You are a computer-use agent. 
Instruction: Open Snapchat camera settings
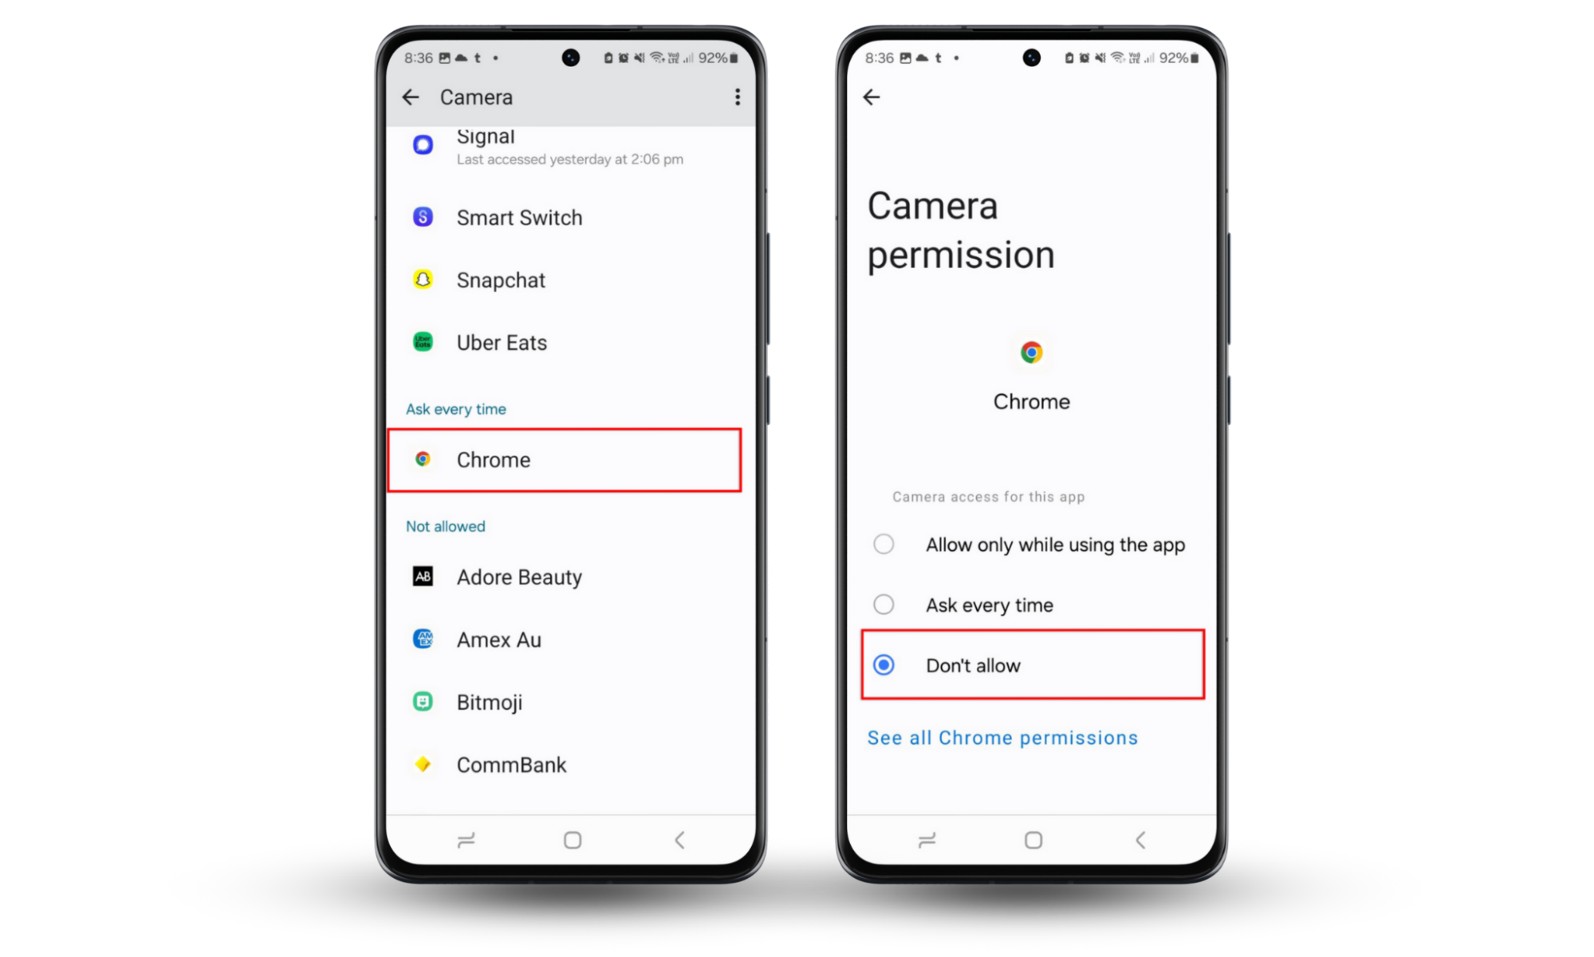[501, 279]
